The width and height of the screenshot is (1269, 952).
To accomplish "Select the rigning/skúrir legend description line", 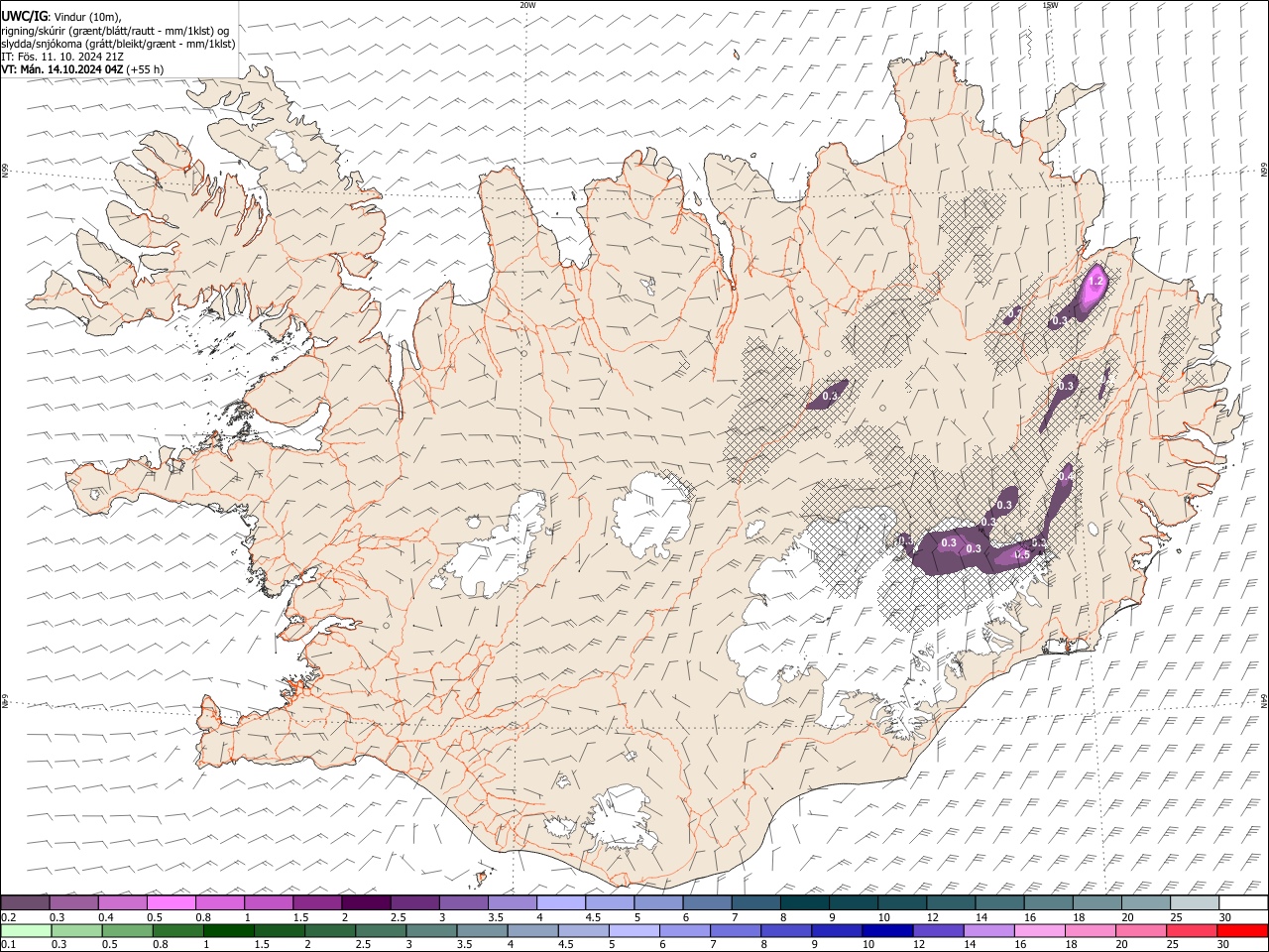I will pyautogui.click(x=115, y=31).
